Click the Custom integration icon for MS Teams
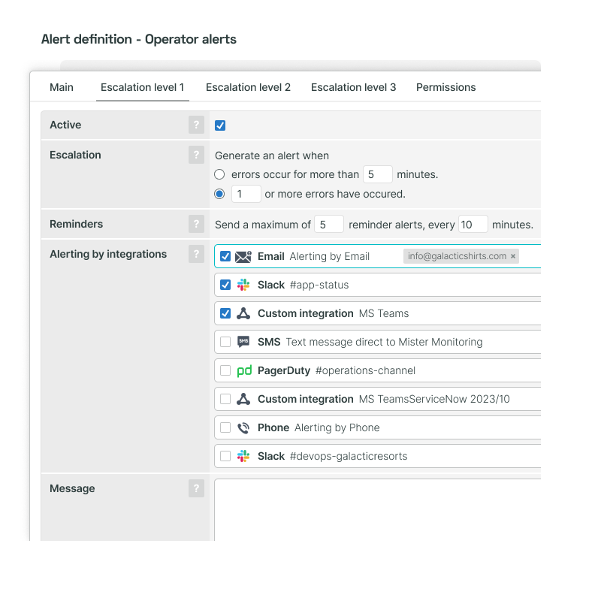The image size is (601, 601). coord(243,313)
